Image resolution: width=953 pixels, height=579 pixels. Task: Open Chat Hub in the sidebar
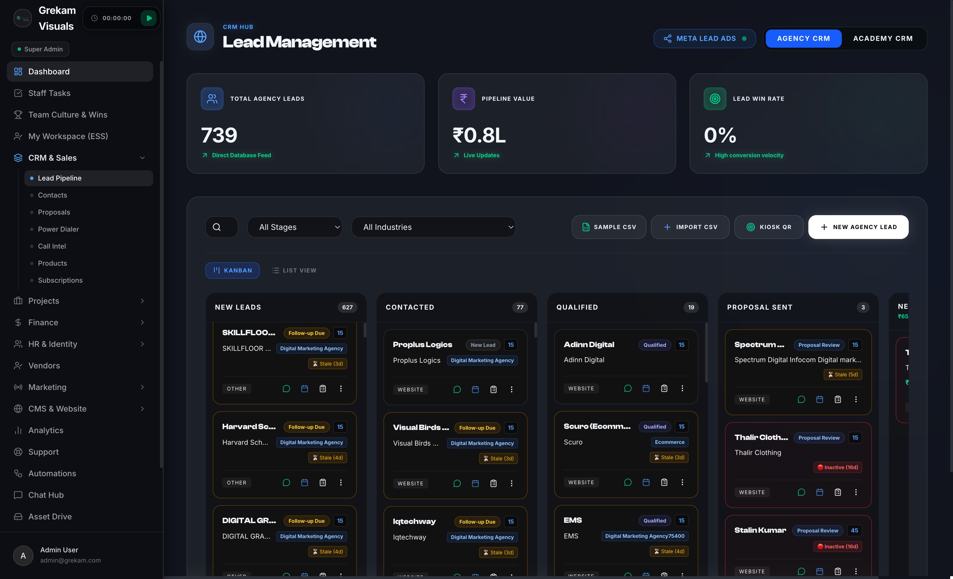point(80,495)
